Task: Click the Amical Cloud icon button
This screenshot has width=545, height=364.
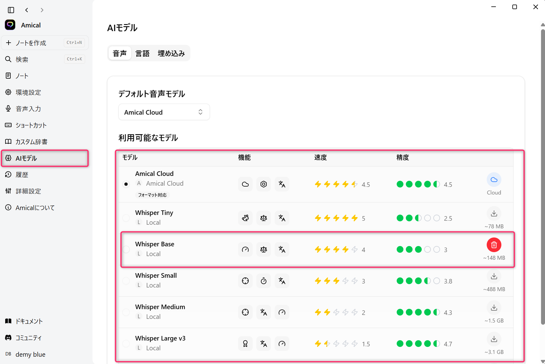Action: point(494,180)
